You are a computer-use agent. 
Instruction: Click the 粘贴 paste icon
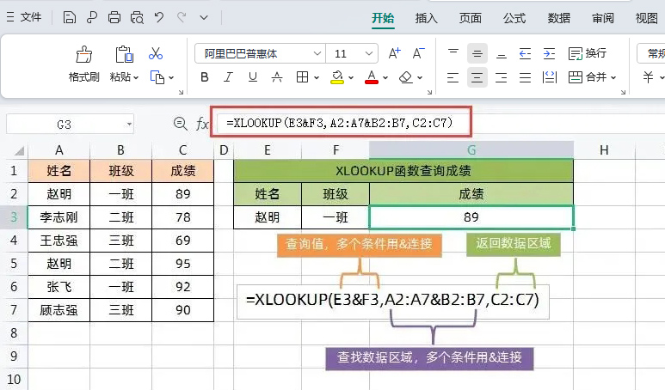point(124,55)
